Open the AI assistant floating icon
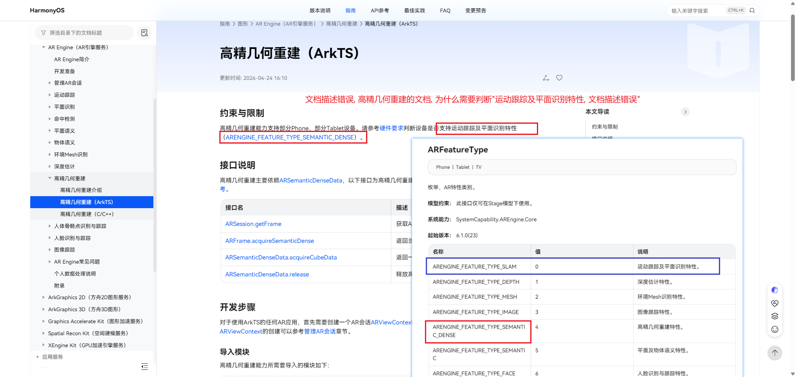 (775, 290)
